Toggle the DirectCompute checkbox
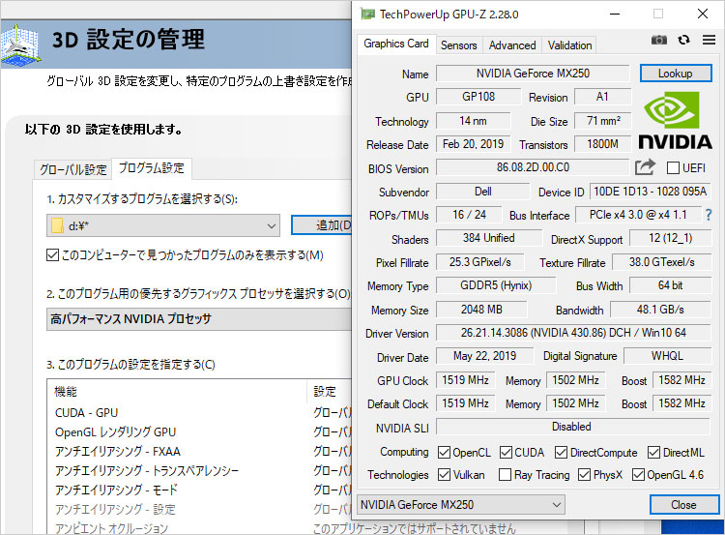This screenshot has height=535, width=725. 561,452
